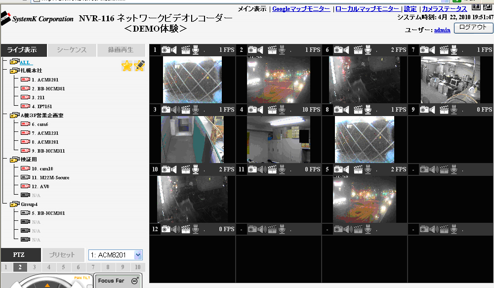Toggle speaker audio for channel 2
Viewport: 494px width, 288px height.
[260, 50]
